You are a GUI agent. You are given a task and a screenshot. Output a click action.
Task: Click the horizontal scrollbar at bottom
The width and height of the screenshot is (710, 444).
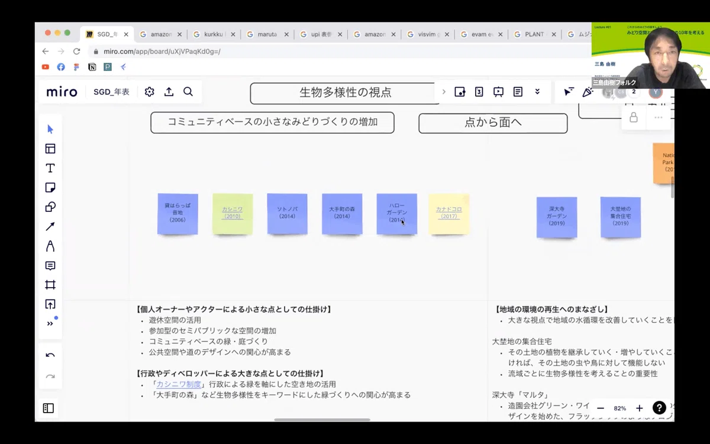pyautogui.click(x=322, y=420)
